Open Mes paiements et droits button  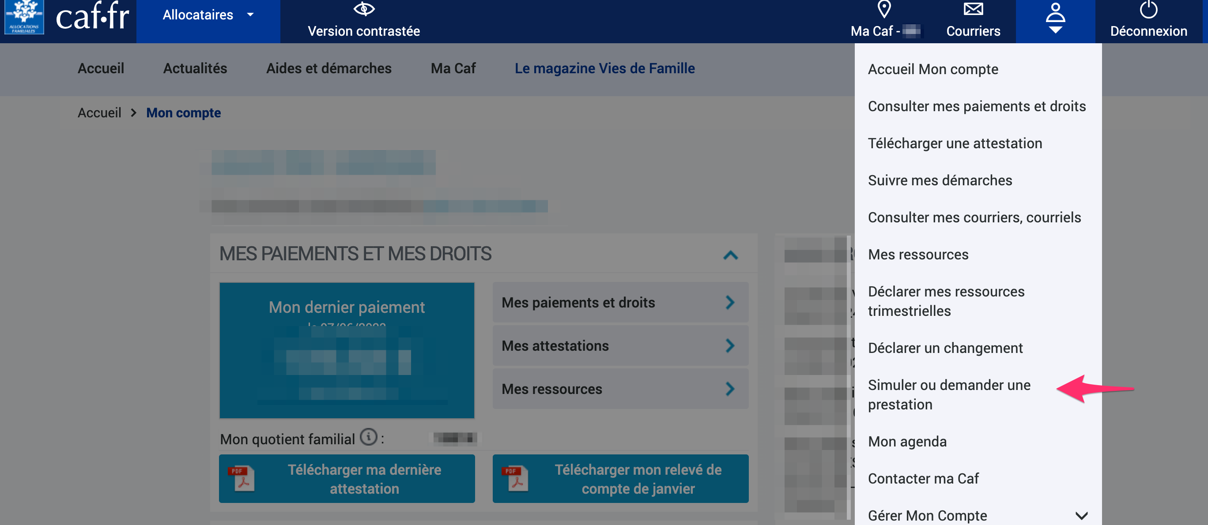pyautogui.click(x=620, y=302)
